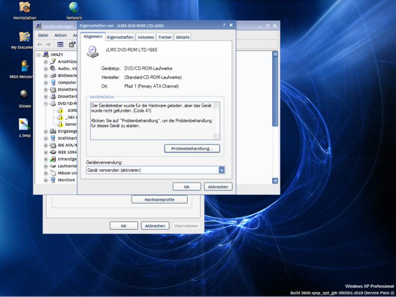Screen dimensions: 396x297
Task: Click the 'Pfad 1 (Primary ATA Channel)' text
Action: pyautogui.click(x=151, y=86)
